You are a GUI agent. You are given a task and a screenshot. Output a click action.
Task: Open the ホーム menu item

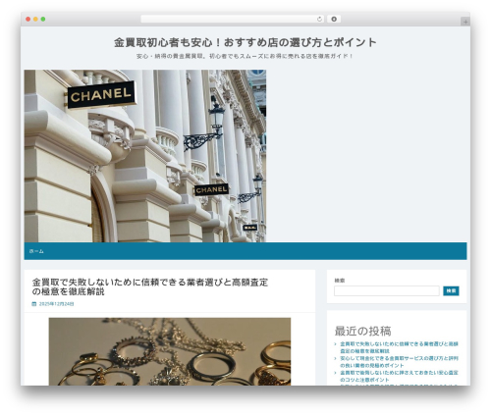[x=36, y=251]
